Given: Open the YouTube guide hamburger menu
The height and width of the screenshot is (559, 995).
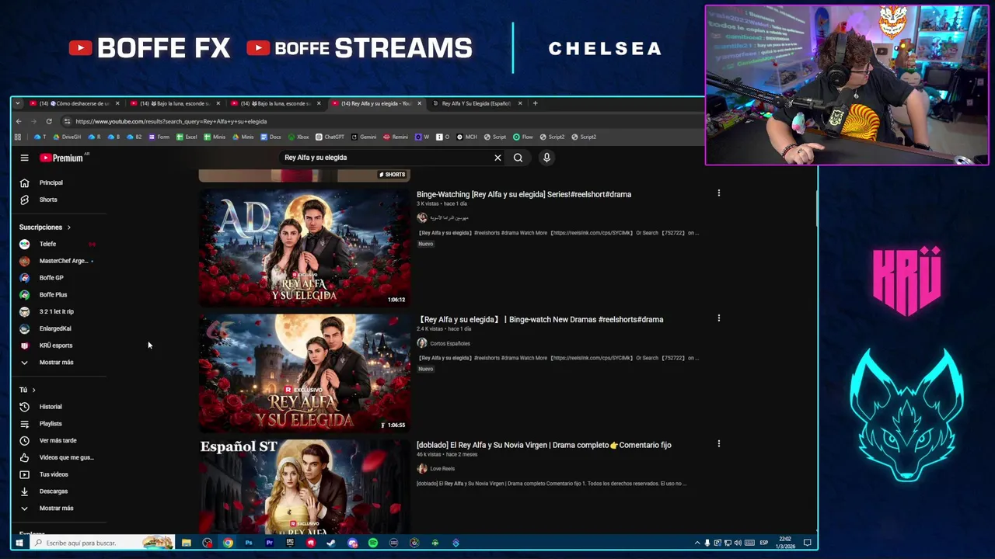Looking at the screenshot, I should (24, 158).
